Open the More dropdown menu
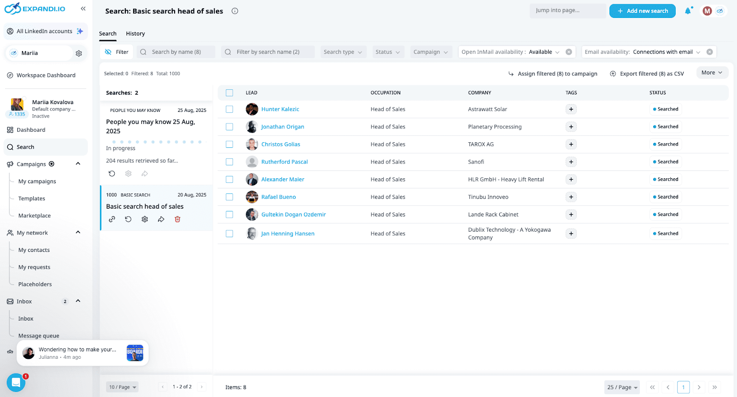Viewport: 737px width, 397px height. click(712, 73)
